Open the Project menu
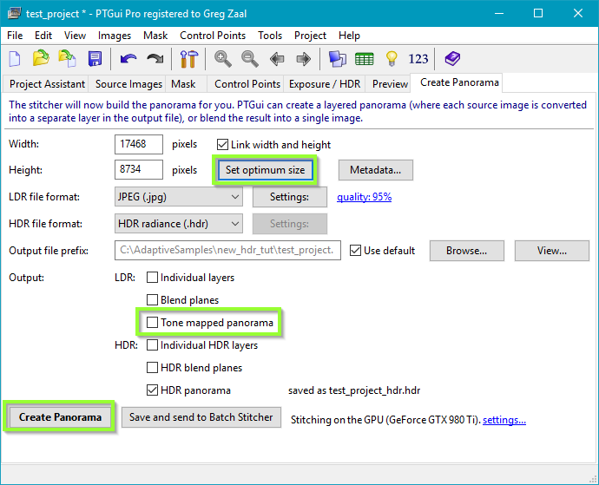 point(310,36)
